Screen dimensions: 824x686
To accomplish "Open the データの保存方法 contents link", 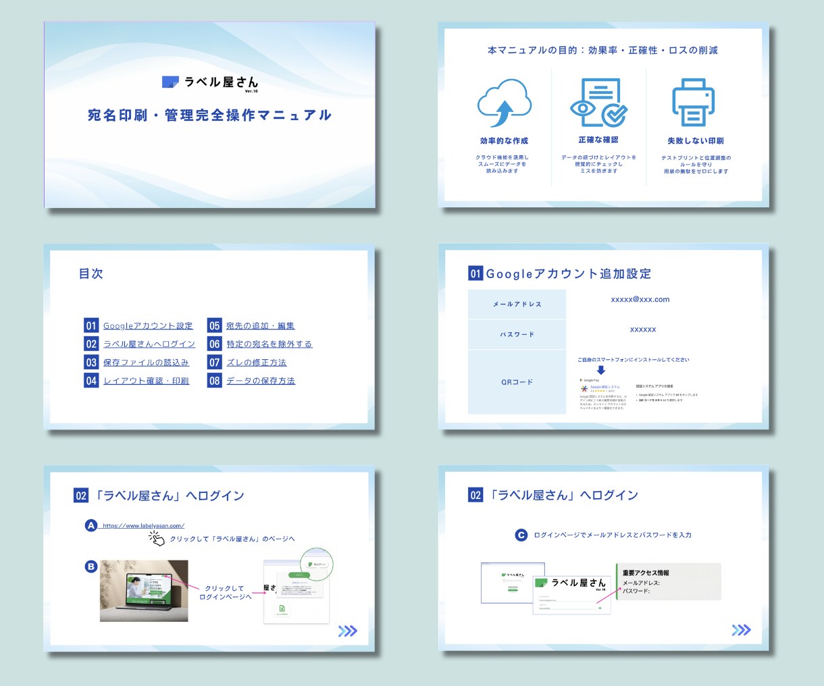I will (261, 381).
